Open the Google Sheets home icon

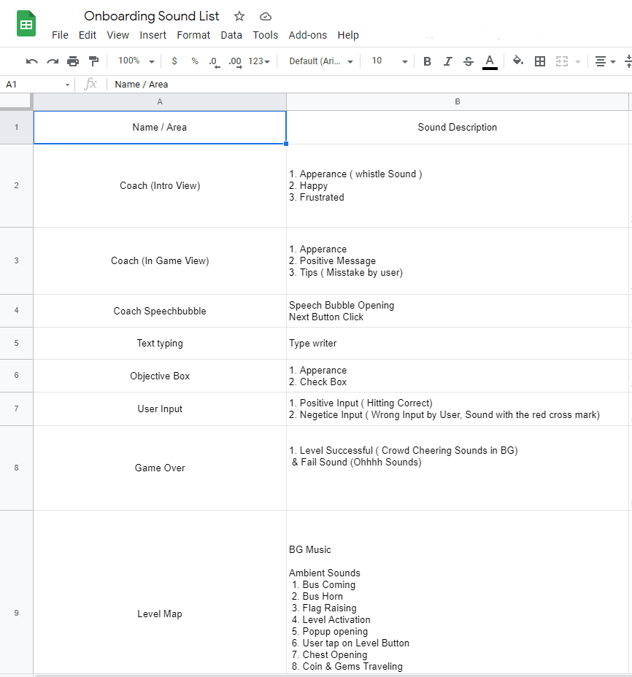point(26,24)
